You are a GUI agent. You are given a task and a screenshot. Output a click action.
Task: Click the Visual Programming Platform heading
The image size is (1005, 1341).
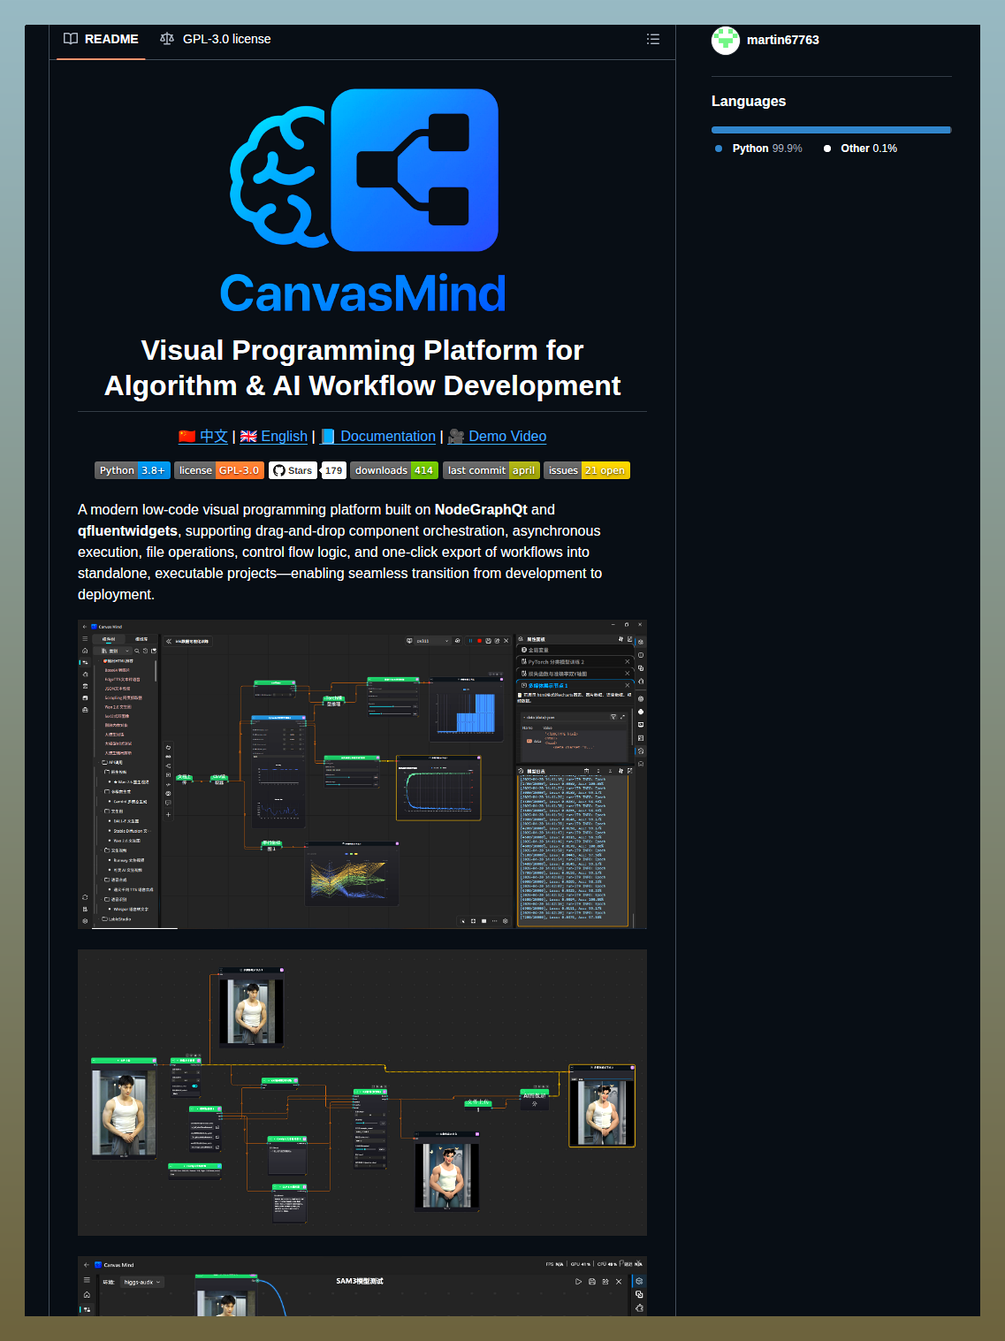tap(362, 368)
